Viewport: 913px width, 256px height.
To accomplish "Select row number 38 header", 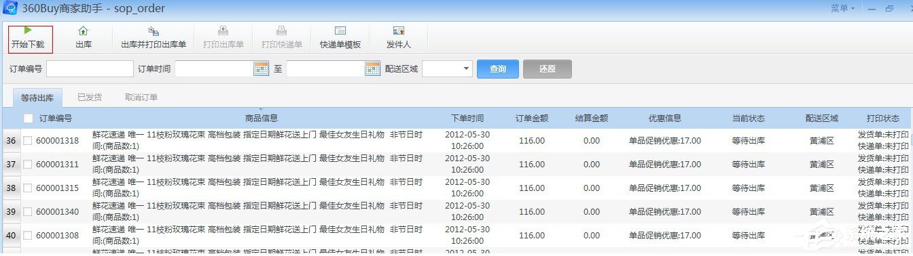I will (x=11, y=188).
